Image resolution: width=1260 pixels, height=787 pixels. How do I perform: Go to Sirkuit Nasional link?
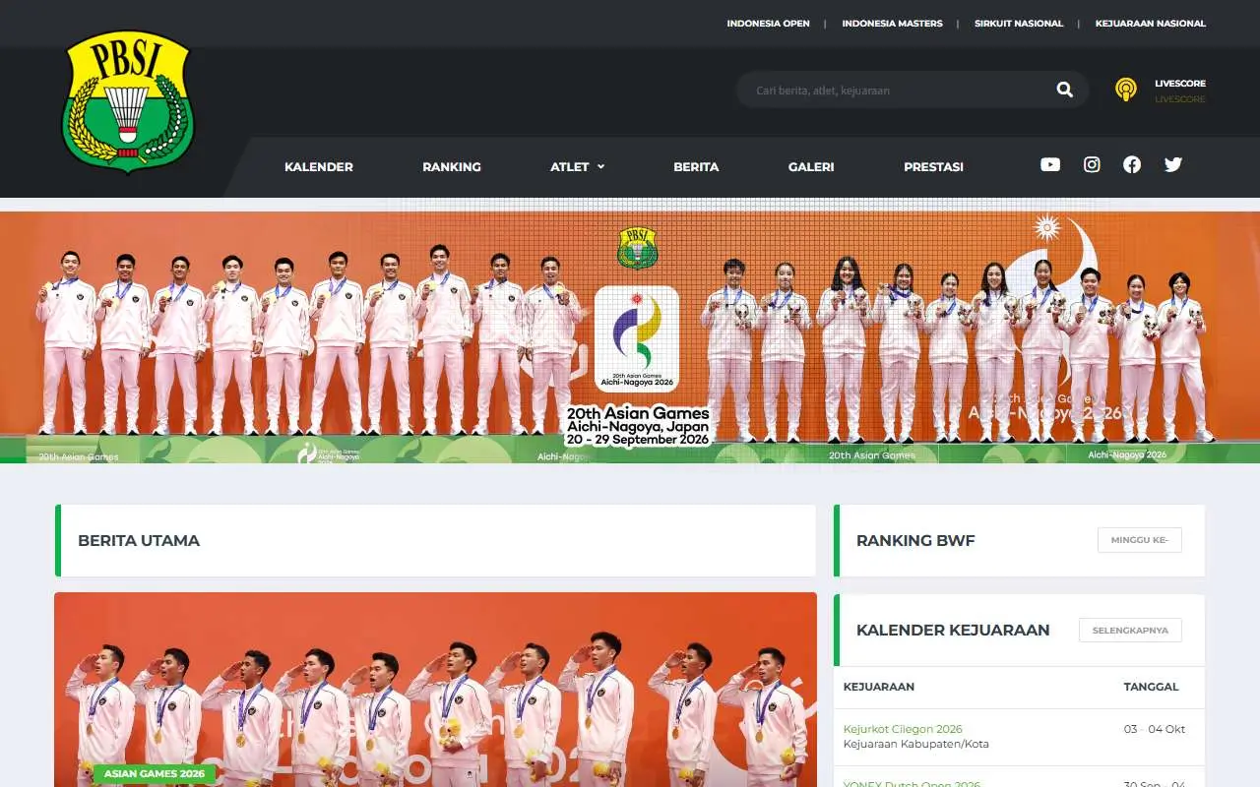point(1019,24)
